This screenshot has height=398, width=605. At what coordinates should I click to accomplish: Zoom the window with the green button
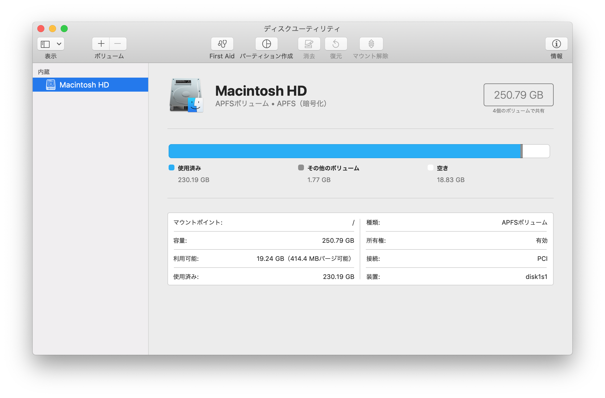point(64,29)
